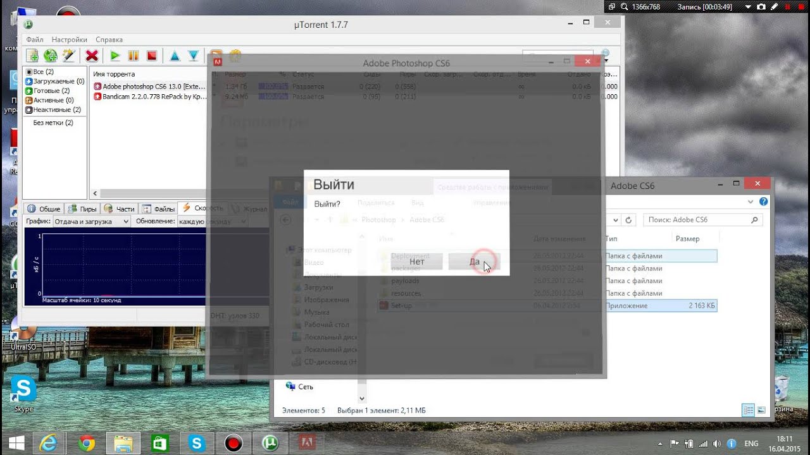
Task: Click down arrow of Explorer navigation scrollbar
Action: [x=362, y=399]
